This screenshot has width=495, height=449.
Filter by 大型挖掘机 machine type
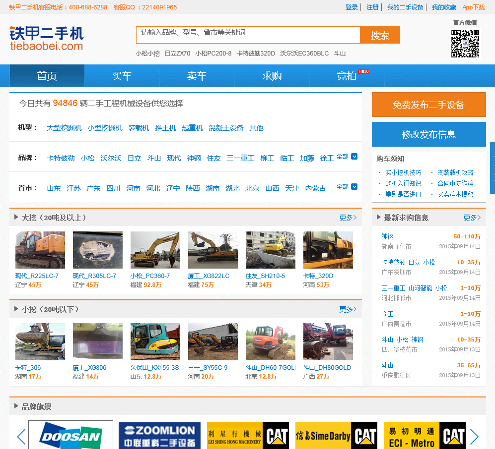click(64, 128)
